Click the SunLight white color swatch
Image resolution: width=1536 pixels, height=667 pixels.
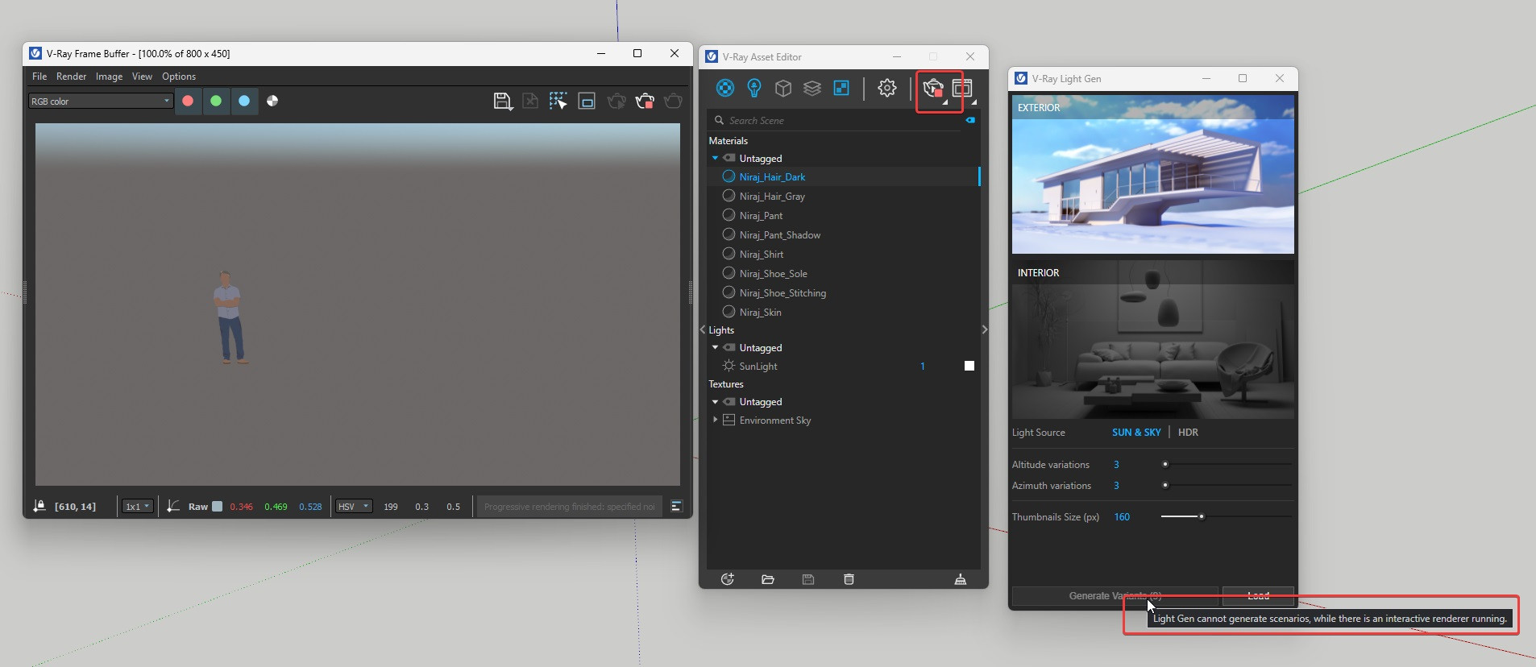click(x=969, y=366)
